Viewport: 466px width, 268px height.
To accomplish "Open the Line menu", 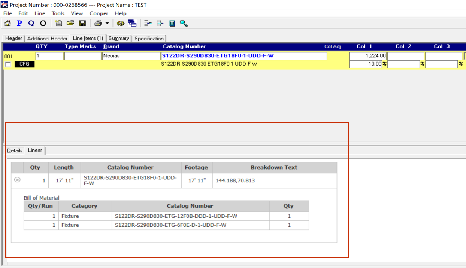I will pos(40,13).
